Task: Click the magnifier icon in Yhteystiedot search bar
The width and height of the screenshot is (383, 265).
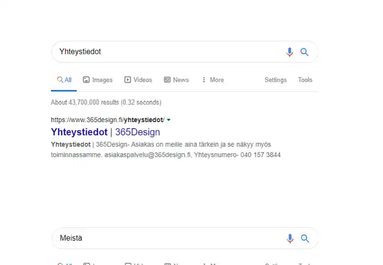Action: (304, 52)
